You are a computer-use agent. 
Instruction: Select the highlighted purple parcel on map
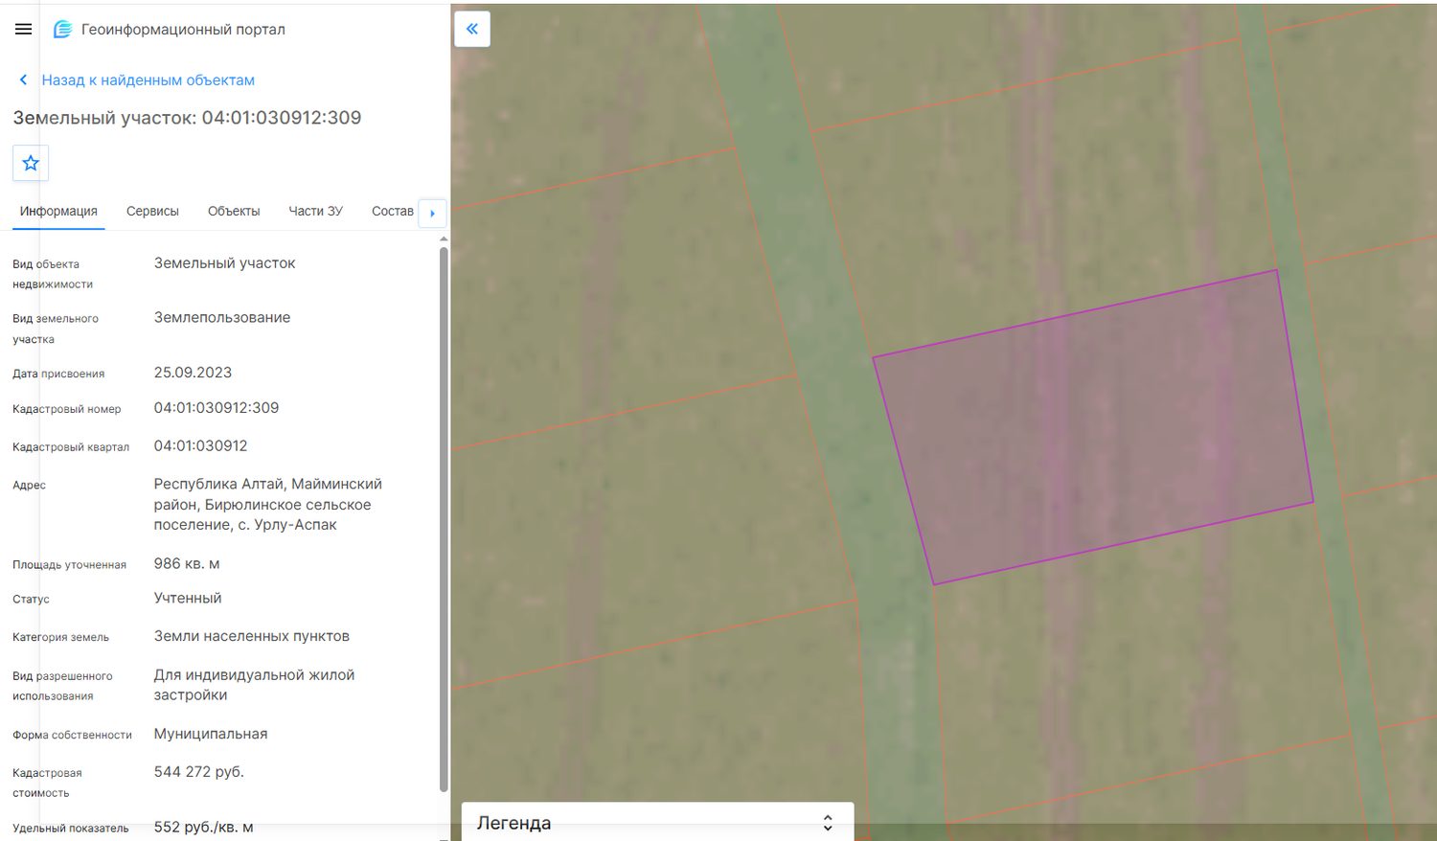(x=1092, y=427)
